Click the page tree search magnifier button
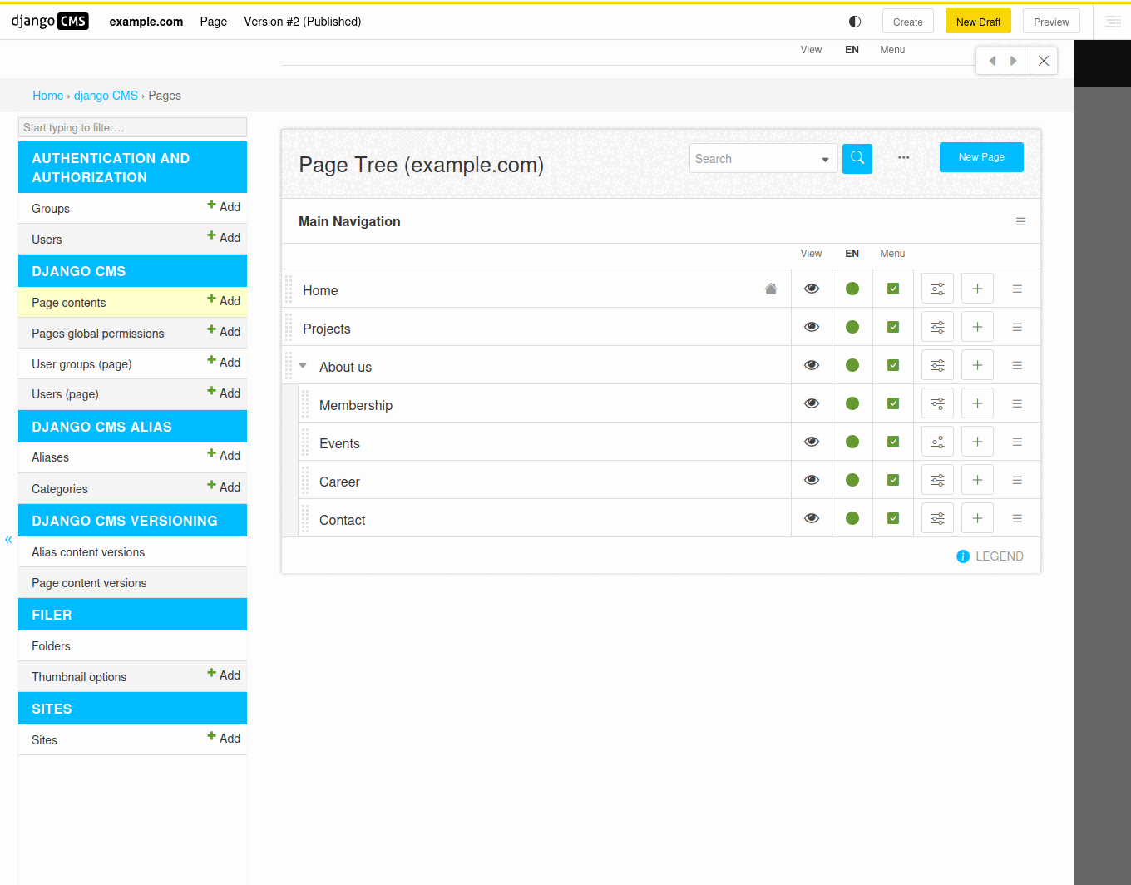 [857, 158]
